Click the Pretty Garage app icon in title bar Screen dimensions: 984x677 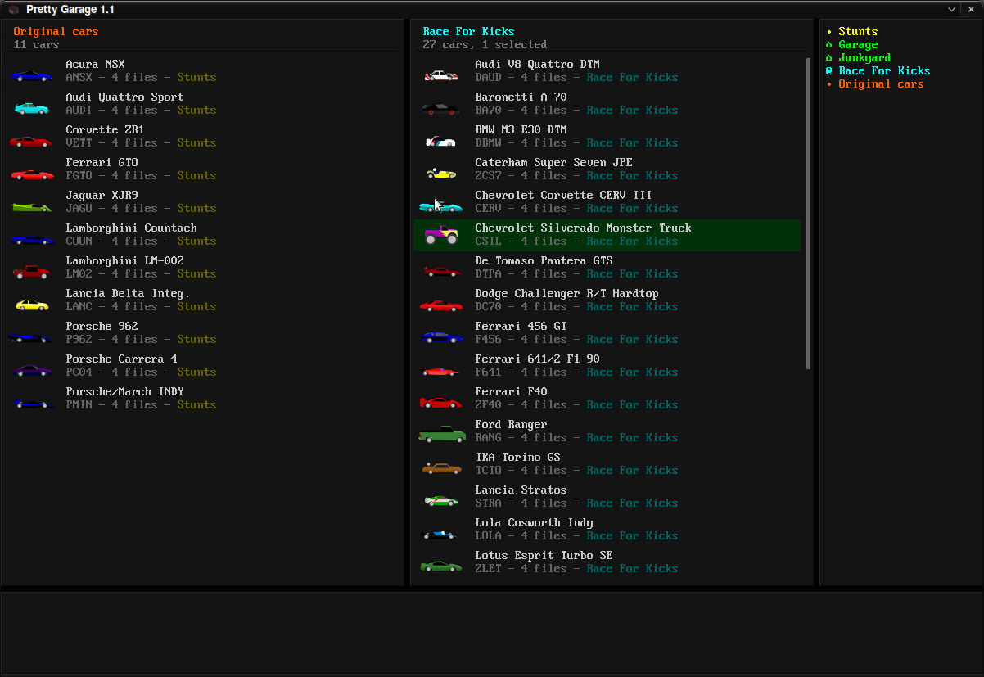(13, 9)
